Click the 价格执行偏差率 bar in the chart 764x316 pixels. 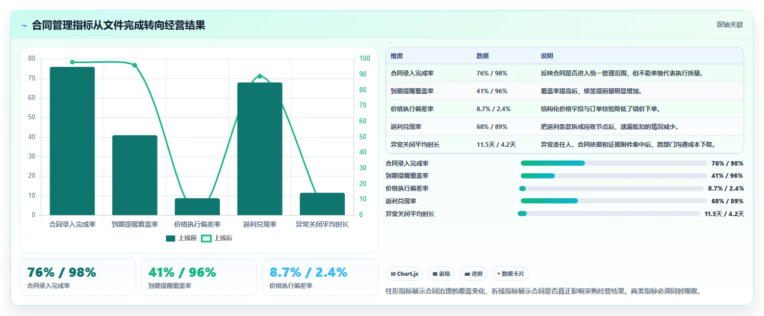[197, 207]
